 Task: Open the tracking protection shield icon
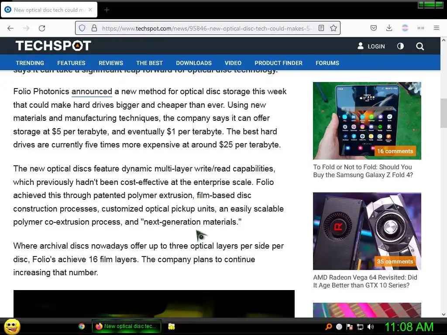(x=82, y=28)
